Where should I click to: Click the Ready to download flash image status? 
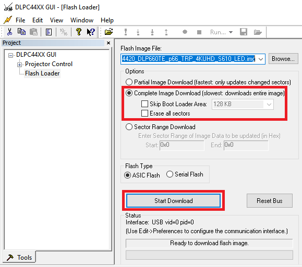[209, 243]
